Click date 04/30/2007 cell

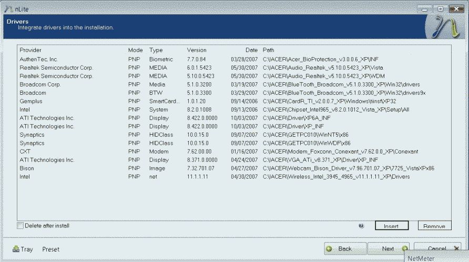[x=244, y=177]
